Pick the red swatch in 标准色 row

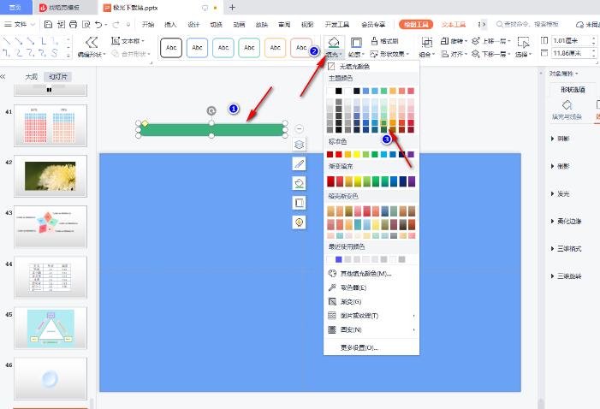(x=341, y=155)
